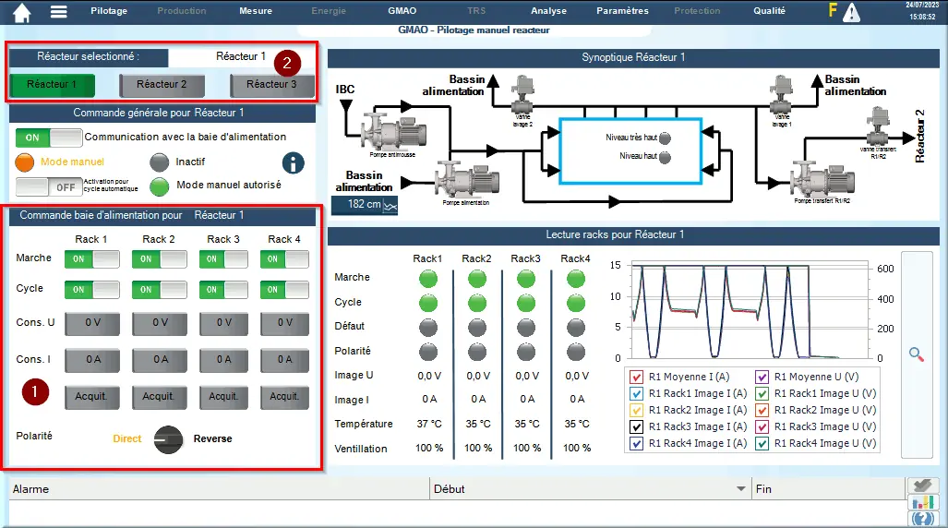Set Rack 3 Cons. I current value

pos(223,360)
